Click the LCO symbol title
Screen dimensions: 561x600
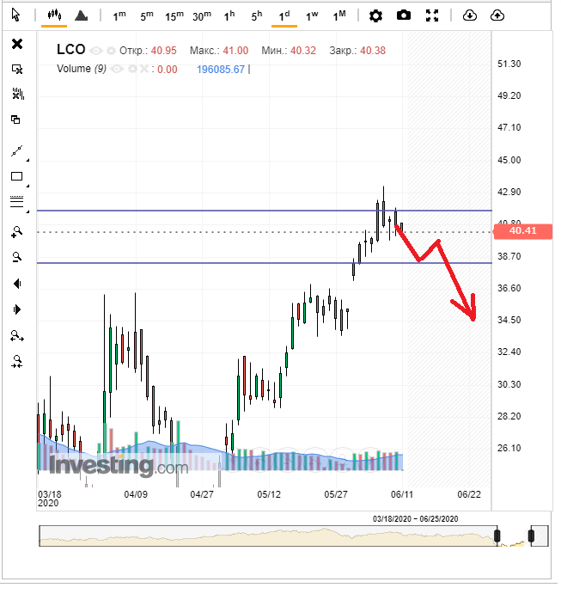click(x=70, y=49)
